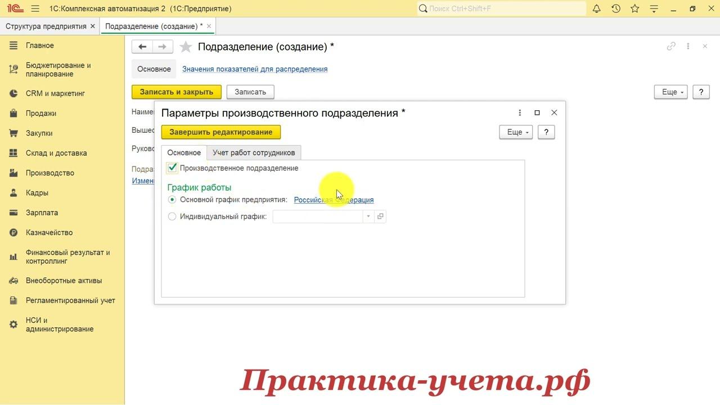Close Структура предприятия tab
This screenshot has height=405, width=720.
(93, 26)
